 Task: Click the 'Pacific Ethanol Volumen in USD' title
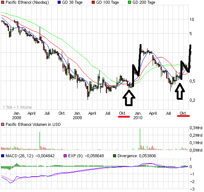click(33, 124)
